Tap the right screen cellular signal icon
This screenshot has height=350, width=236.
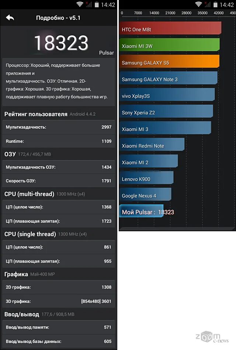208,4
